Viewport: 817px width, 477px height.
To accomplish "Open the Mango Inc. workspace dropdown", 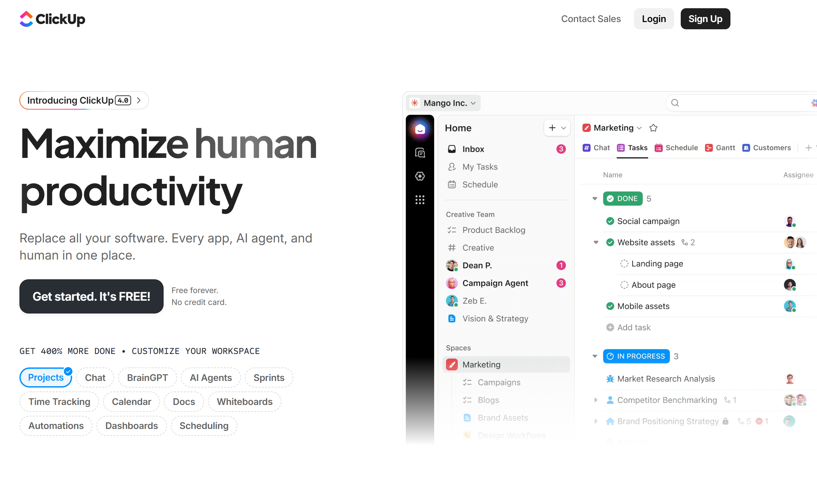I will pos(444,103).
